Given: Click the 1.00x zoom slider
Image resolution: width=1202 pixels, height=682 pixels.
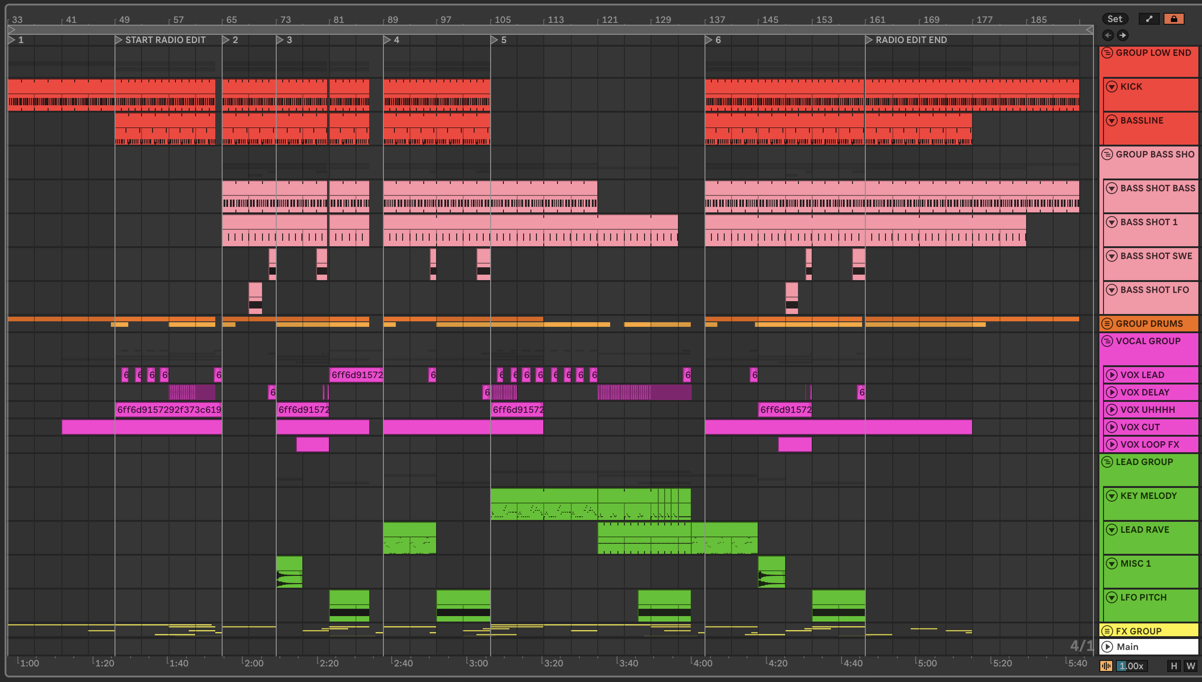Looking at the screenshot, I should point(1132,666).
